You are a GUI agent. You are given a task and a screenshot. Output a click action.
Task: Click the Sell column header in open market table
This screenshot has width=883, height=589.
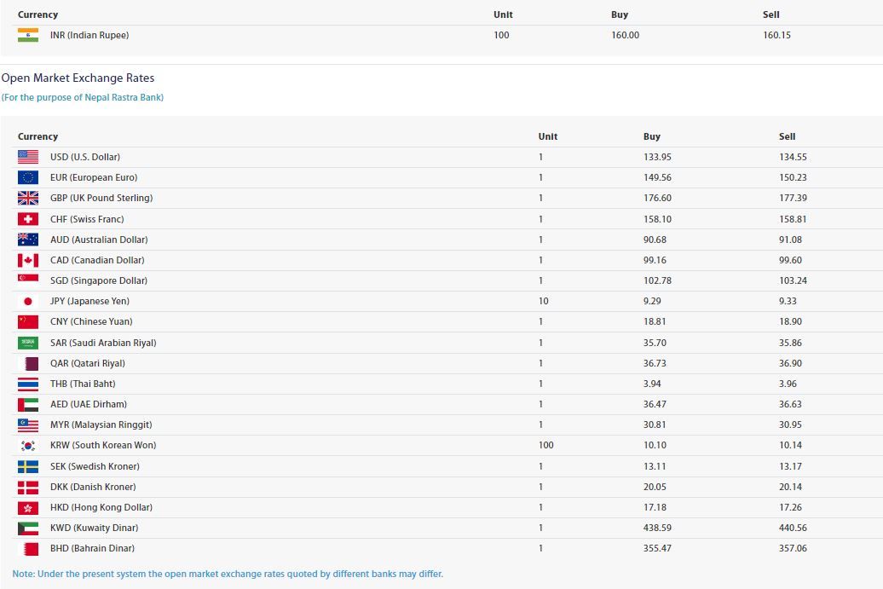(x=787, y=136)
